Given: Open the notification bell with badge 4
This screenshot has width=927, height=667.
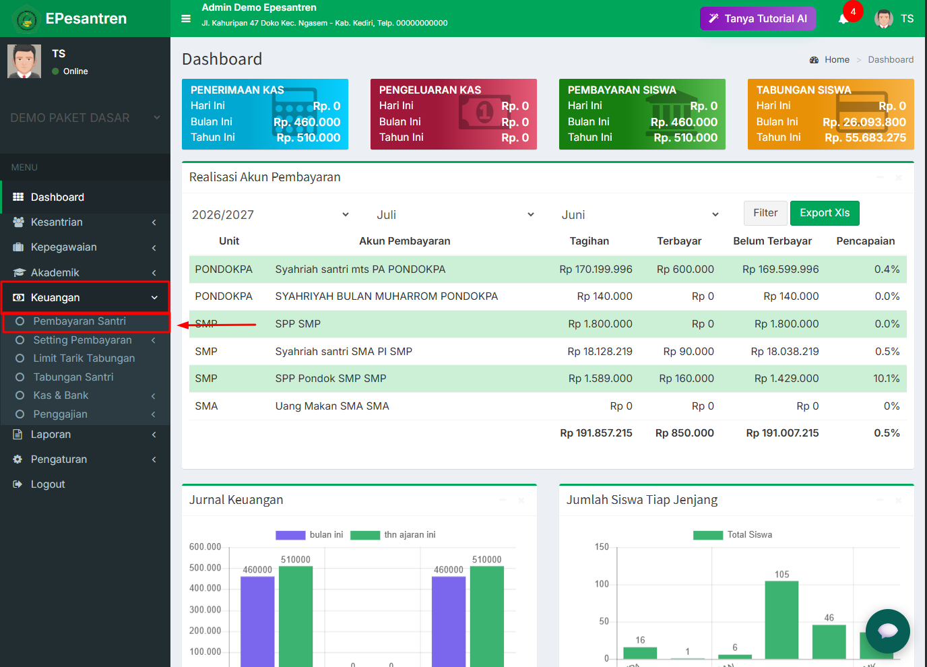Looking at the screenshot, I should tap(843, 19).
